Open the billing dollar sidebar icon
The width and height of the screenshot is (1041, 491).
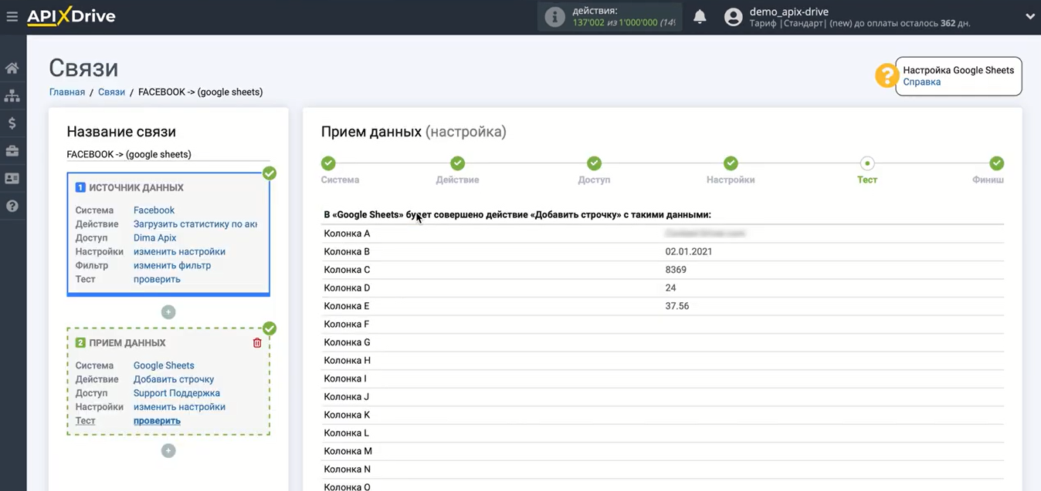click(x=12, y=123)
